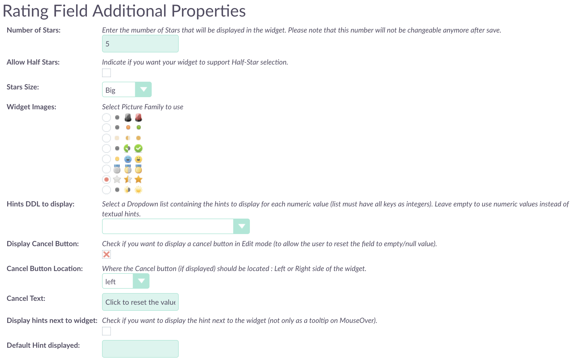Image resolution: width=572 pixels, height=361 pixels.
Task: Select the sun picture family radio button
Action: (106, 190)
